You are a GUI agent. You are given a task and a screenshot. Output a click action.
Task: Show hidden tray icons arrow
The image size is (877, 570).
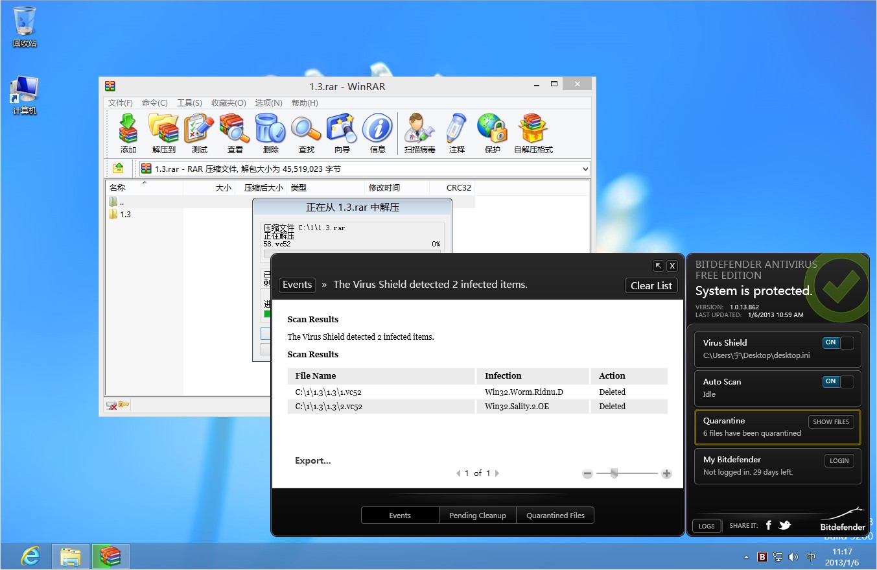(746, 557)
